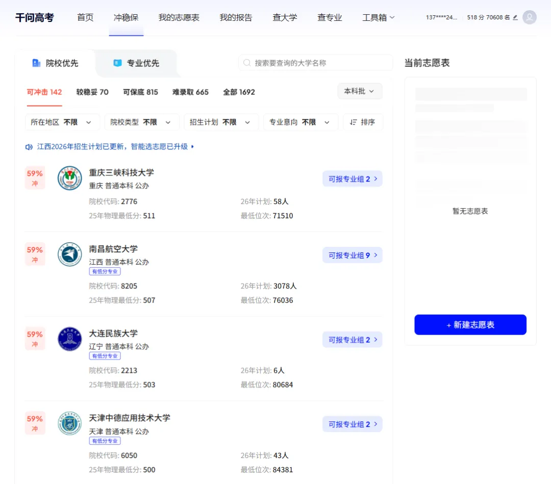Open the 院校类型 filter dropdown

[142, 122]
